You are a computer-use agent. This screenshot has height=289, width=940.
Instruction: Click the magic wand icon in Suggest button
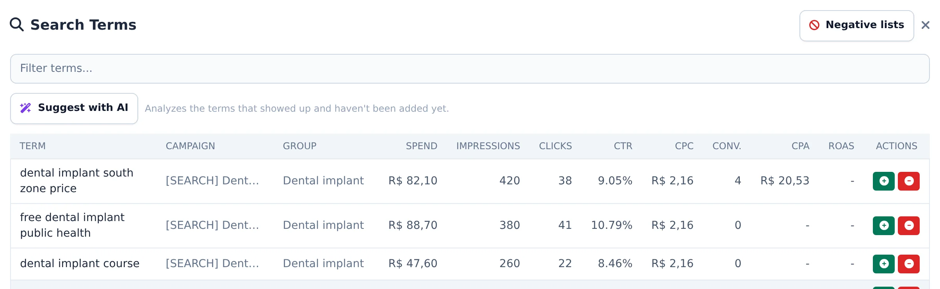[x=25, y=108]
